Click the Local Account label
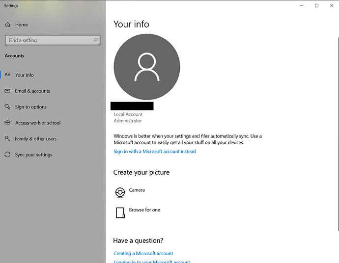 click(128, 114)
